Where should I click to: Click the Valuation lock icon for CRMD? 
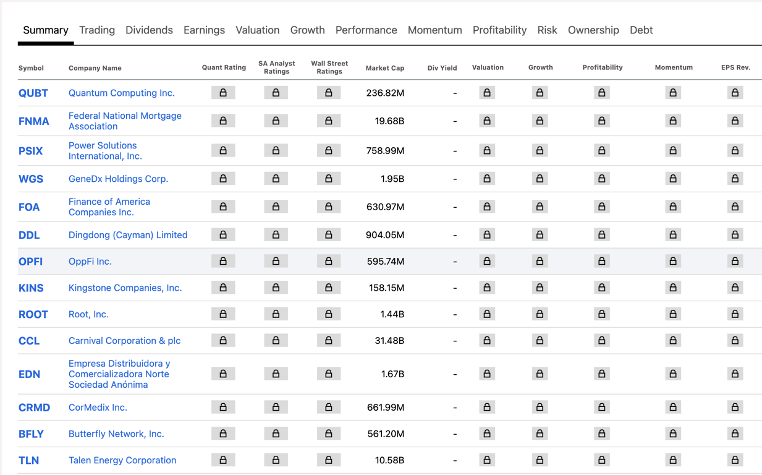tap(487, 408)
